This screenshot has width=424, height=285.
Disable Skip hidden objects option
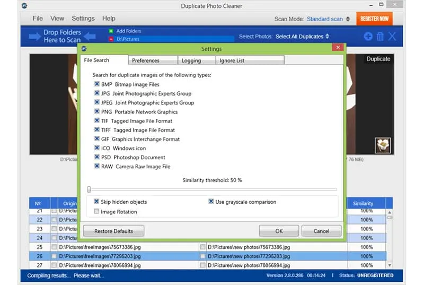[96, 201]
